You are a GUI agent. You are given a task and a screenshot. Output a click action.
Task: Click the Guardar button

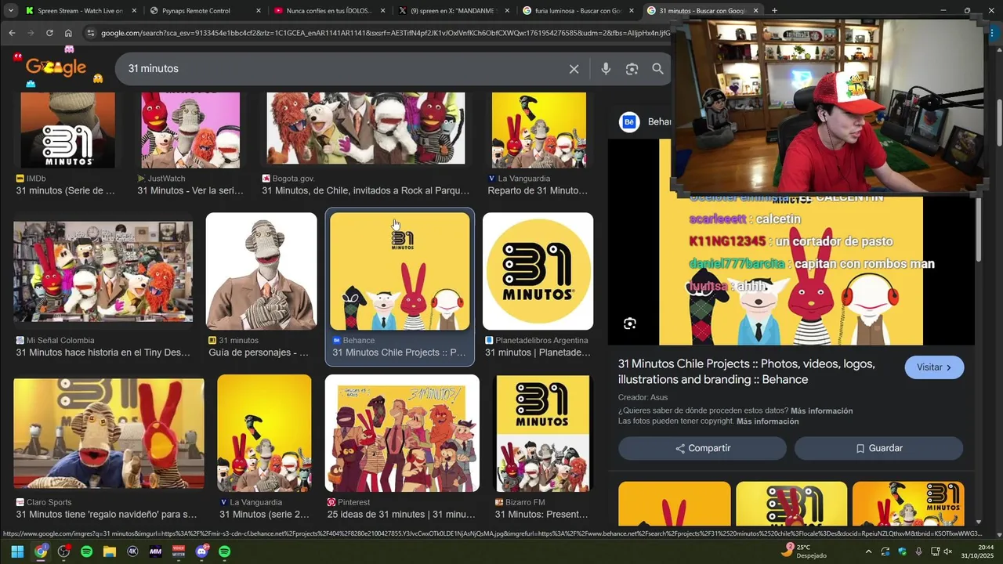[x=878, y=448]
